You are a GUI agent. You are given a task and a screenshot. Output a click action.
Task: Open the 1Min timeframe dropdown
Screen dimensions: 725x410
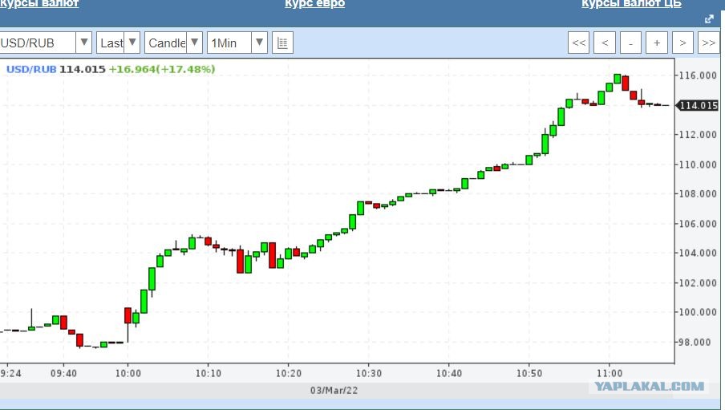click(x=237, y=43)
